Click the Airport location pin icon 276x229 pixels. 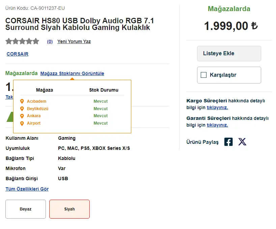tap(22, 123)
